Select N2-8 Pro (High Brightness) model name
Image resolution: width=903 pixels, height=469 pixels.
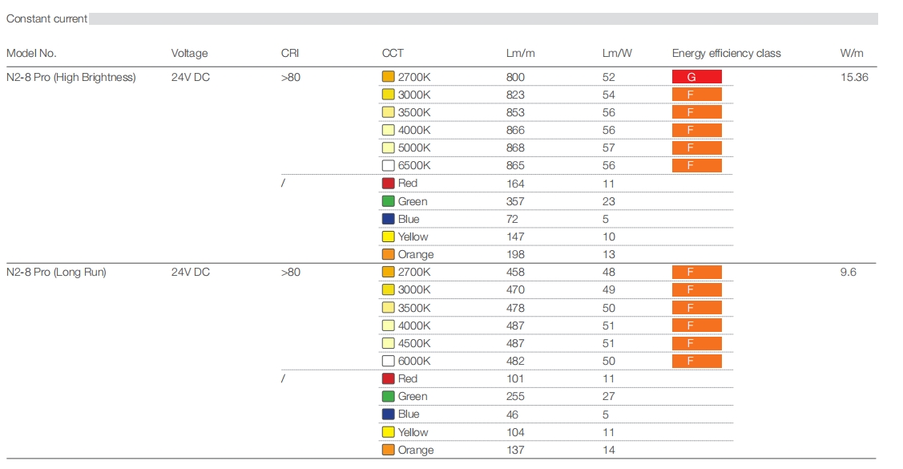click(71, 78)
